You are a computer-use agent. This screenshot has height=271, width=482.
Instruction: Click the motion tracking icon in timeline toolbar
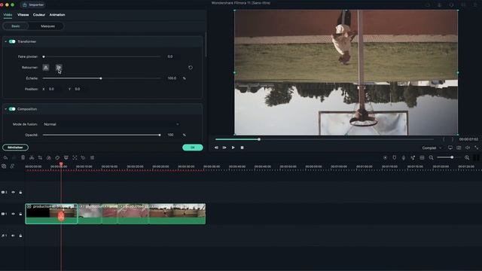pos(75,157)
